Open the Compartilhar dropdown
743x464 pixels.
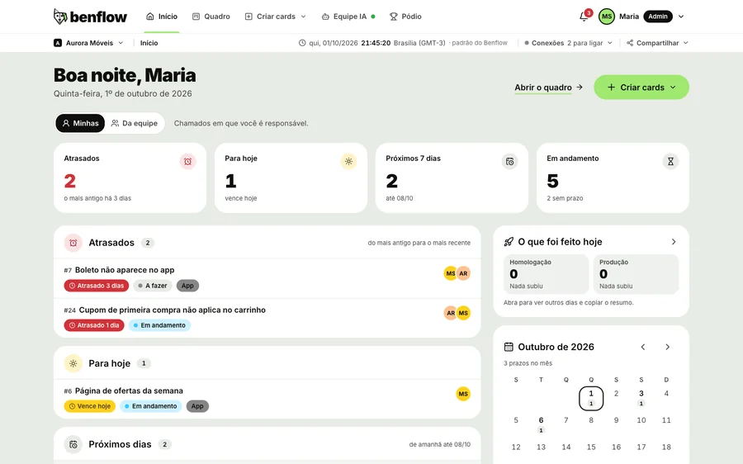(657, 43)
